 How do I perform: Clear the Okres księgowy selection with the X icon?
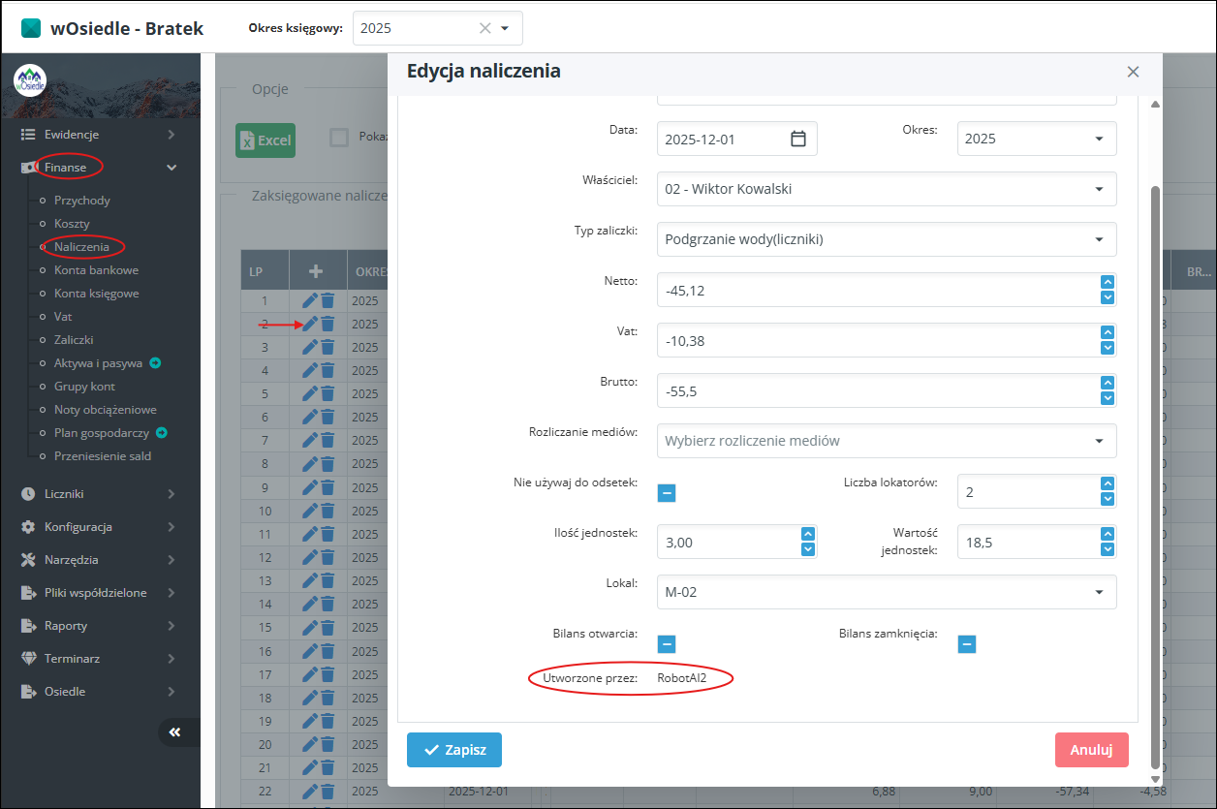(485, 28)
